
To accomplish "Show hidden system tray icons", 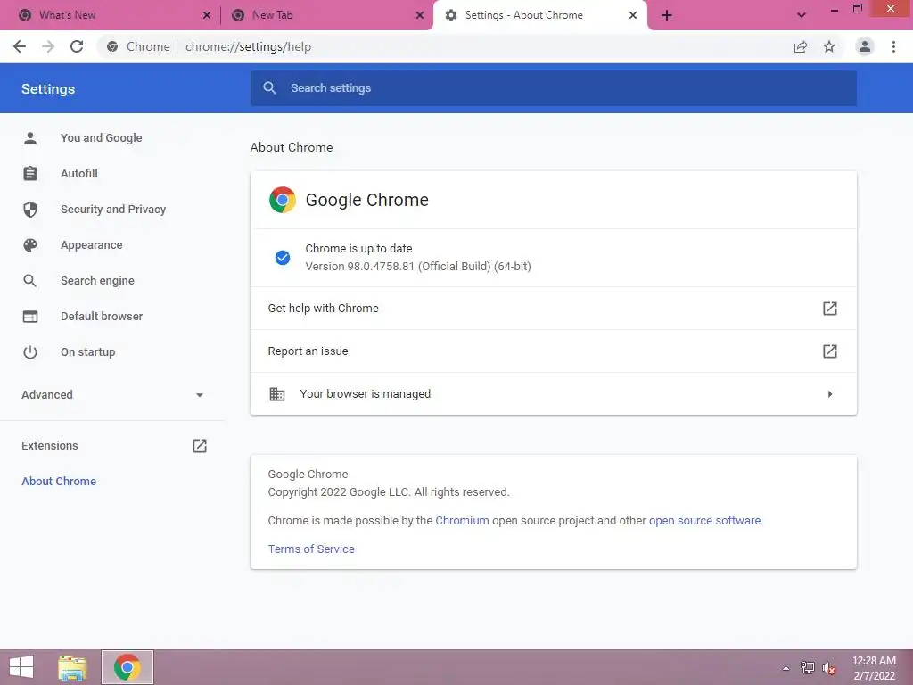I will click(786, 668).
